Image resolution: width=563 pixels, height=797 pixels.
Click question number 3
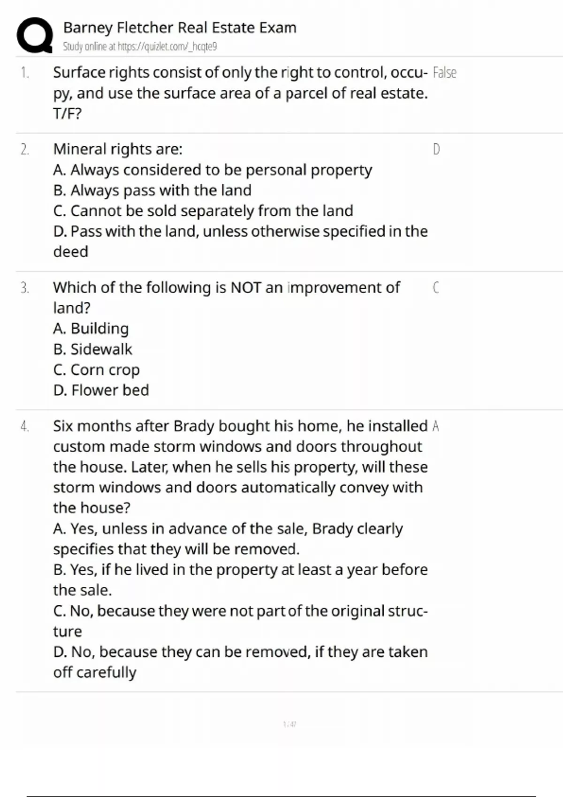pos(24,287)
